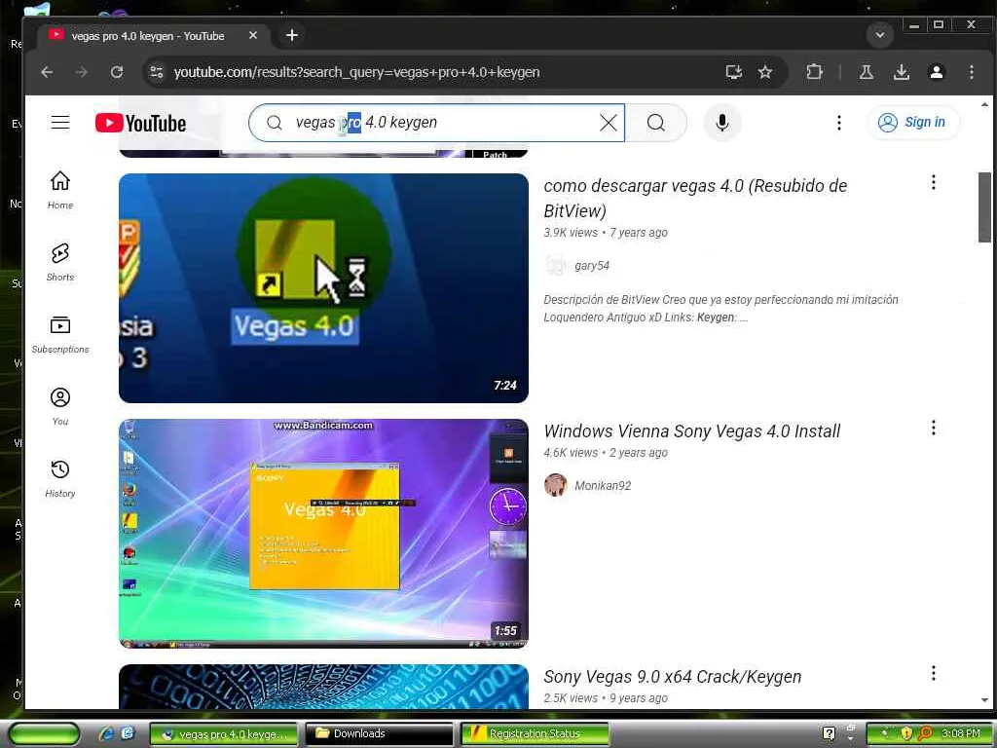Open a new browser tab with plus
Viewport: 997px width, 748px height.
click(x=292, y=36)
